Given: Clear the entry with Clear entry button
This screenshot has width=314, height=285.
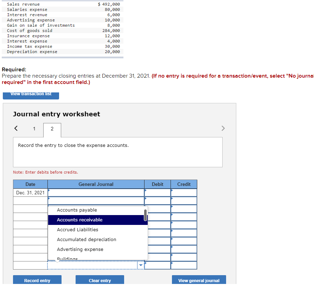Looking at the screenshot, I should point(100,280).
